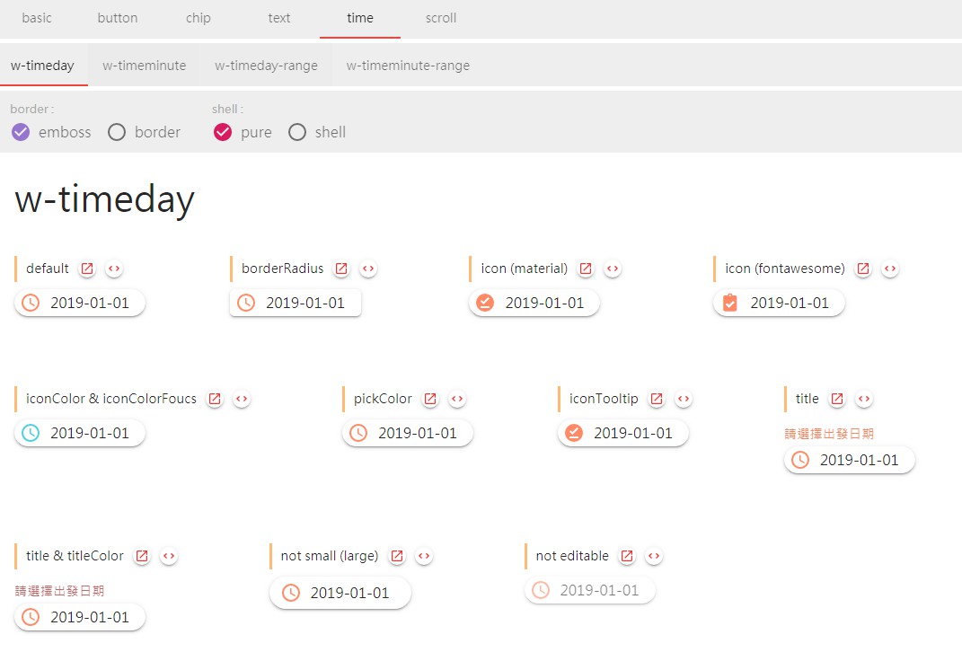This screenshot has height=652, width=962.
Task: Open not editable example externally
Action: click(x=627, y=556)
